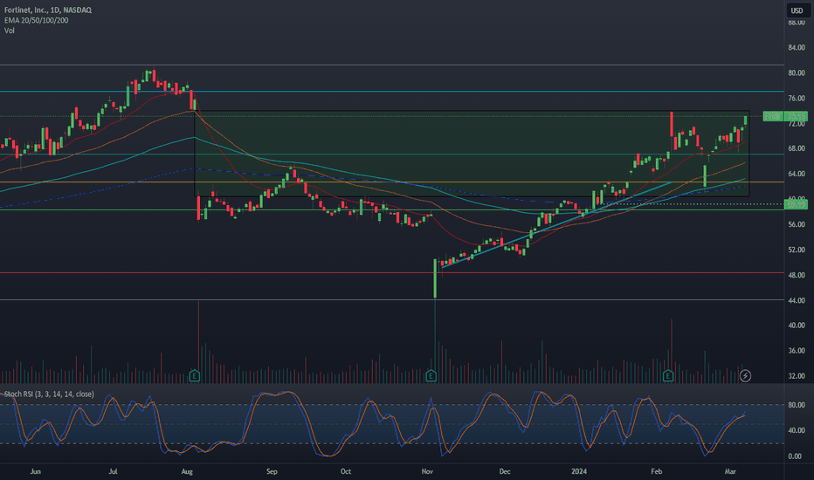814x480 pixels.
Task: Open the USD currency selector
Action: click(797, 10)
